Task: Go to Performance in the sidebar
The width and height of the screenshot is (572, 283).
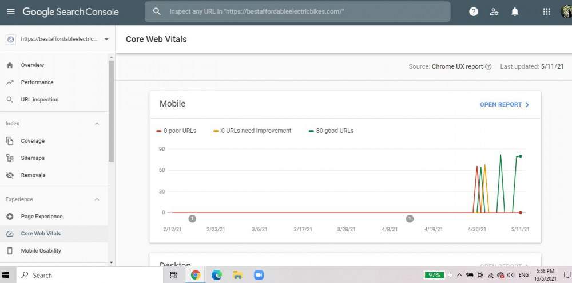Action: point(37,82)
